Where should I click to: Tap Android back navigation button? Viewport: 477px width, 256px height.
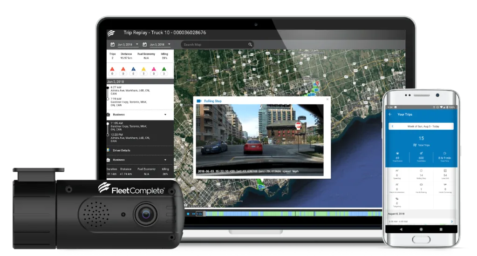click(x=401, y=229)
